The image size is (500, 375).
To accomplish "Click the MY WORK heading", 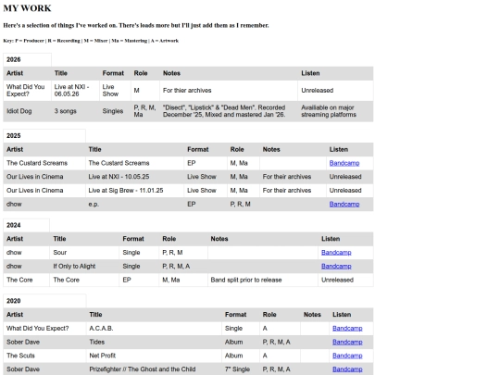I will 27,8.
